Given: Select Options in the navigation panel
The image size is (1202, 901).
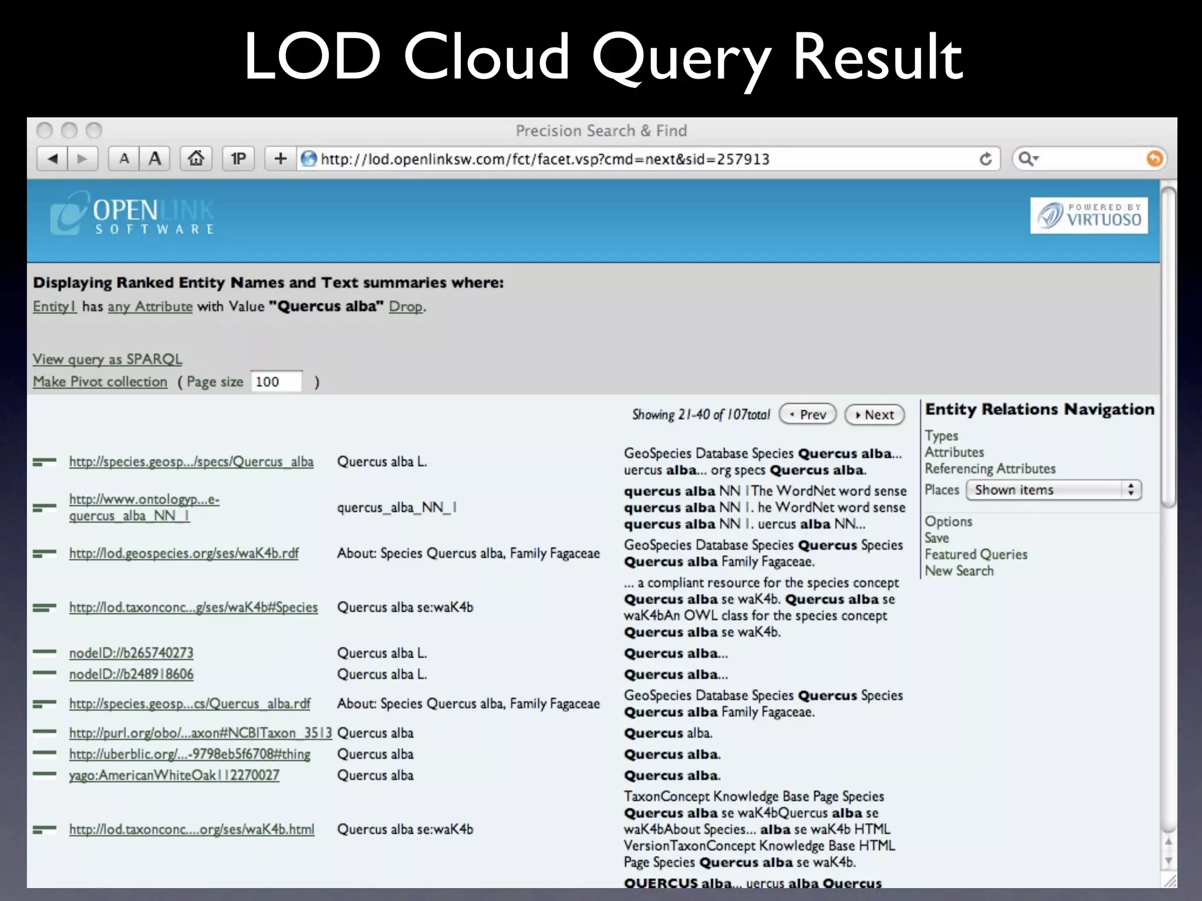Looking at the screenshot, I should (x=948, y=521).
